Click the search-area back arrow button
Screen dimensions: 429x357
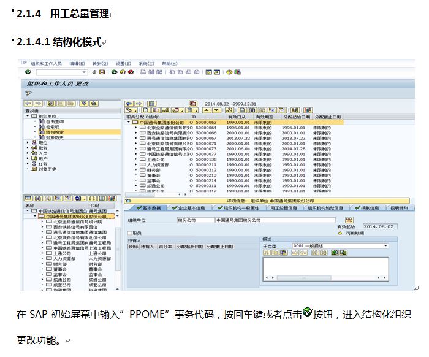[x=28, y=104]
